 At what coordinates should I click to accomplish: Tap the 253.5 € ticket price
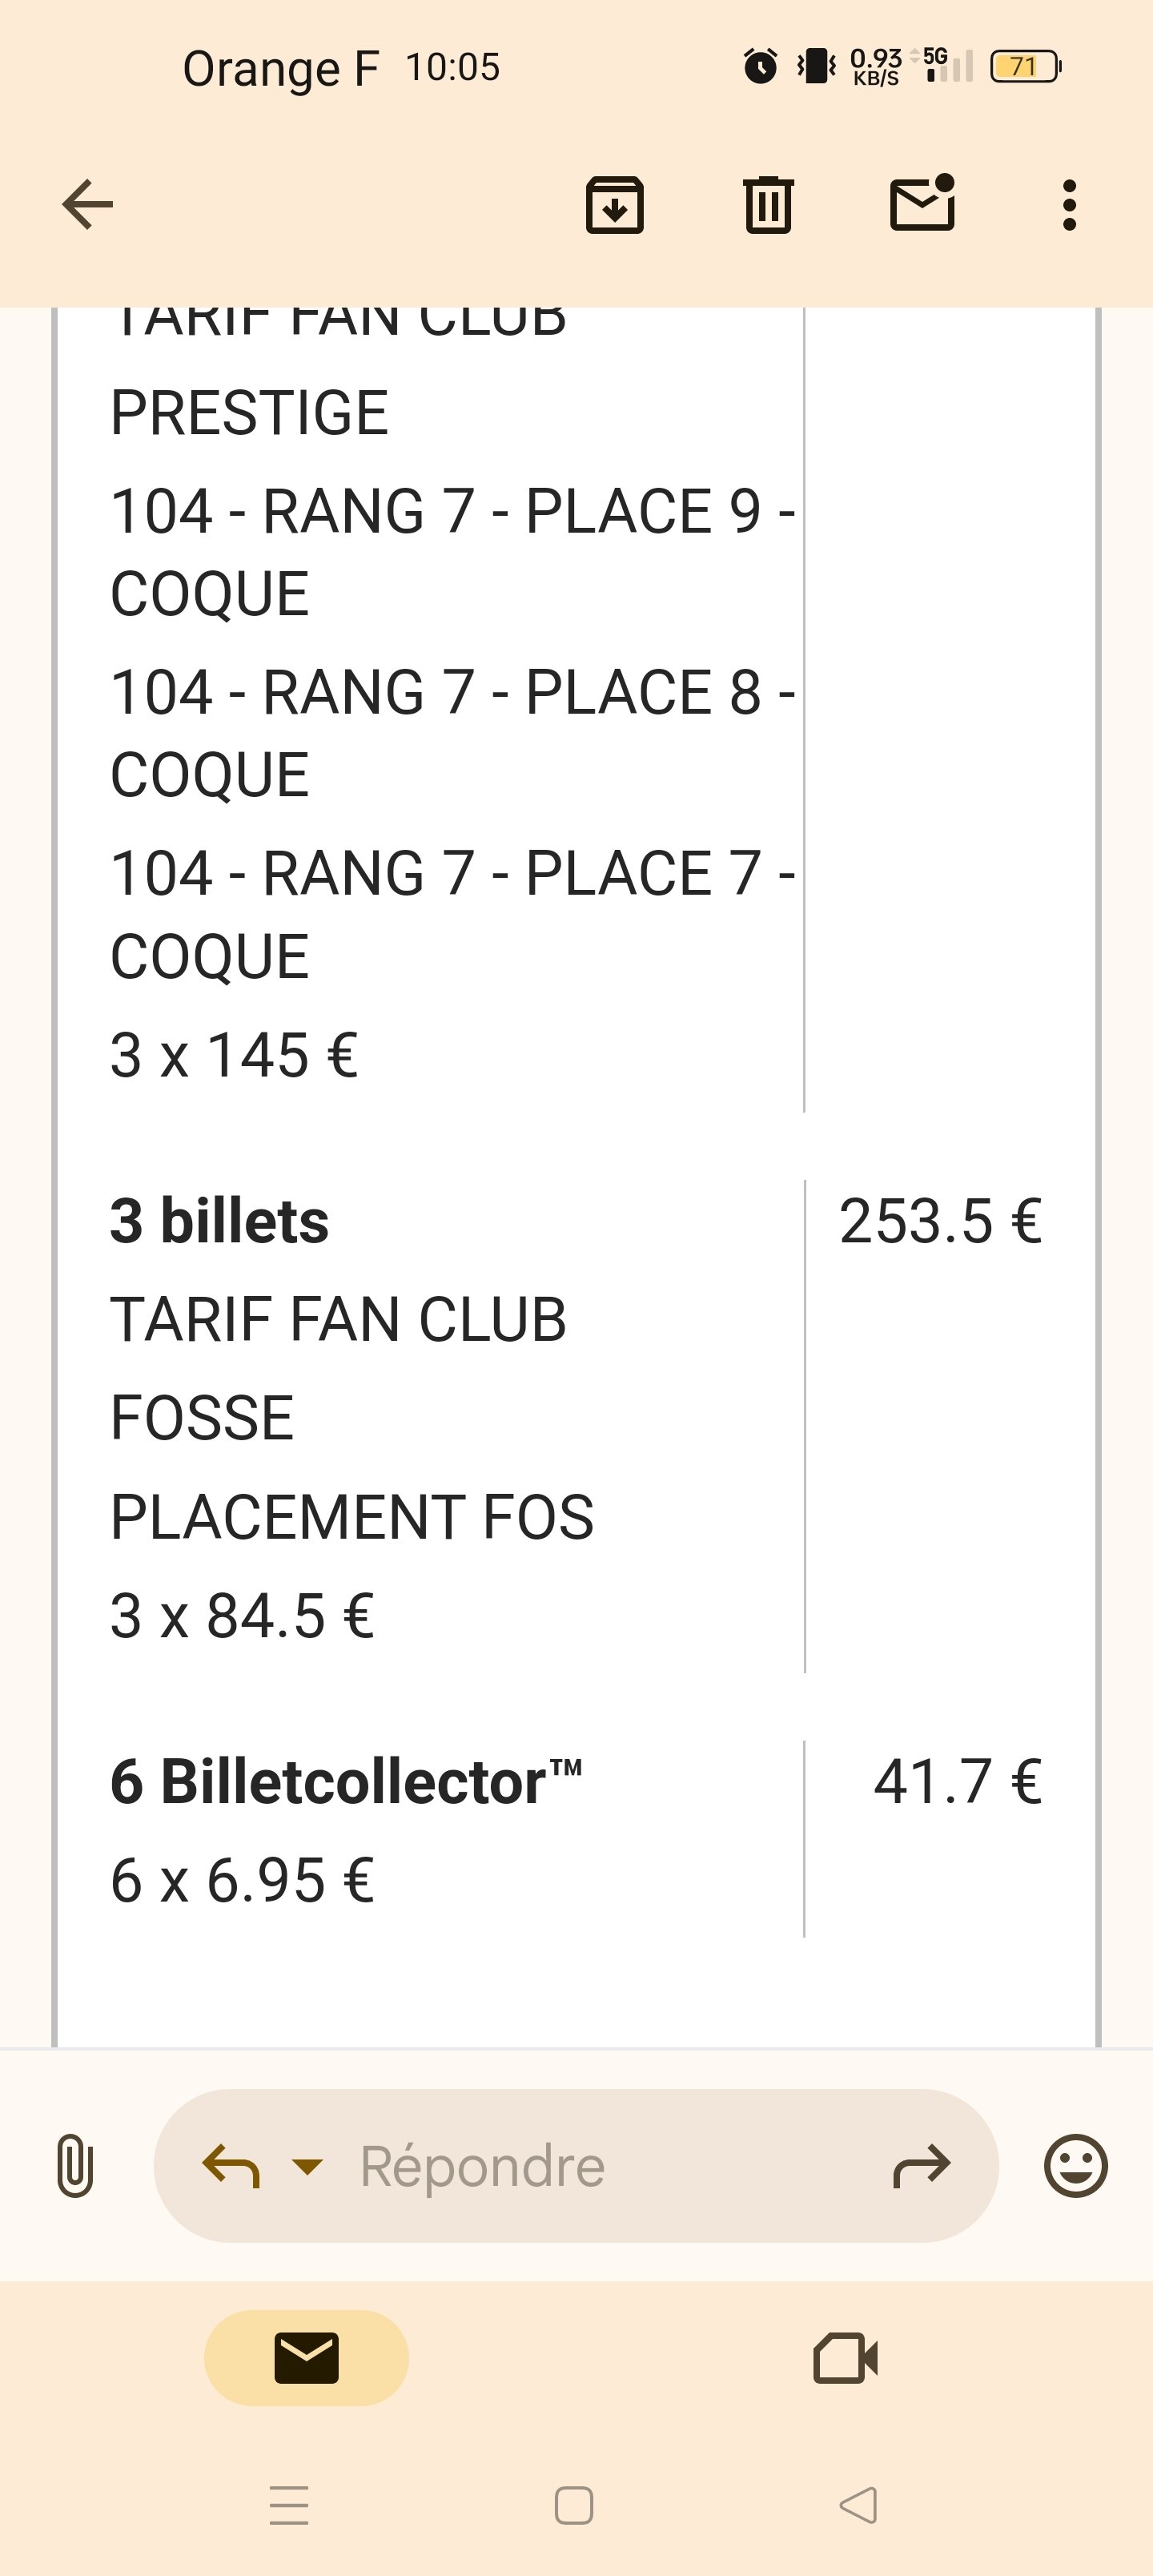[940, 1221]
